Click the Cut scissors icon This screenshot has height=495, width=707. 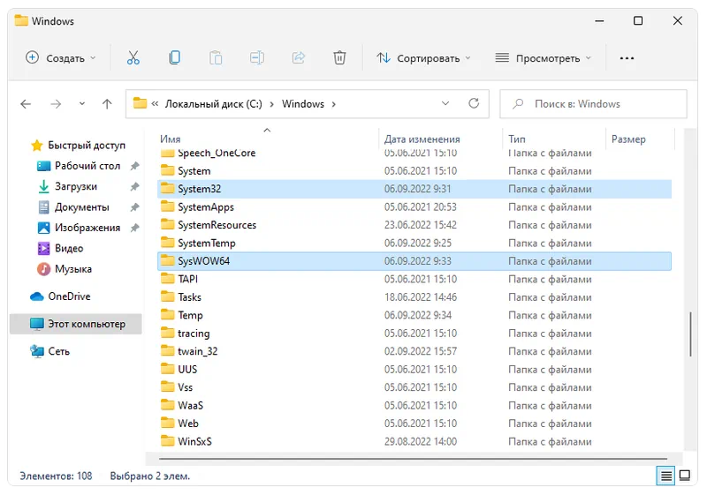point(133,58)
